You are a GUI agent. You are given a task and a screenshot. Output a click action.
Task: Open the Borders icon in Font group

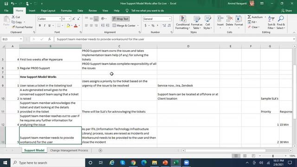tap(59, 26)
